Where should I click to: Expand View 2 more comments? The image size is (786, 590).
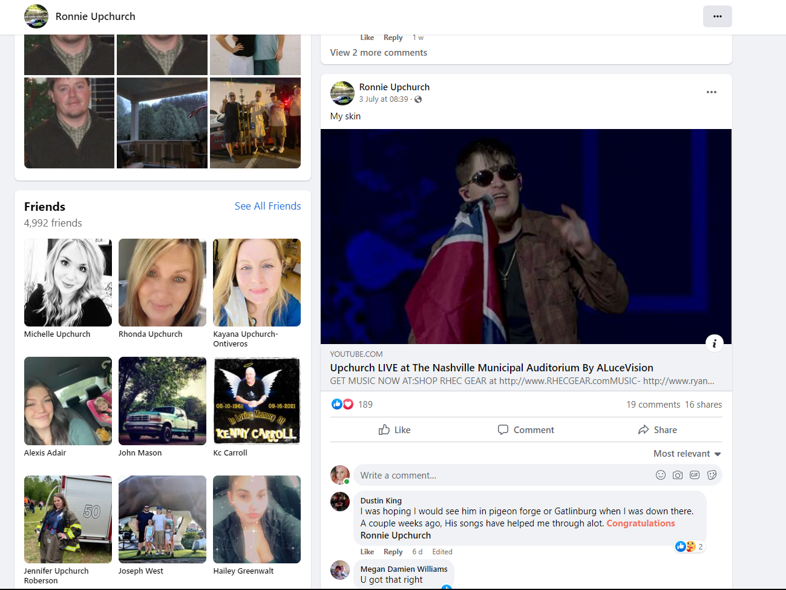pyautogui.click(x=378, y=53)
